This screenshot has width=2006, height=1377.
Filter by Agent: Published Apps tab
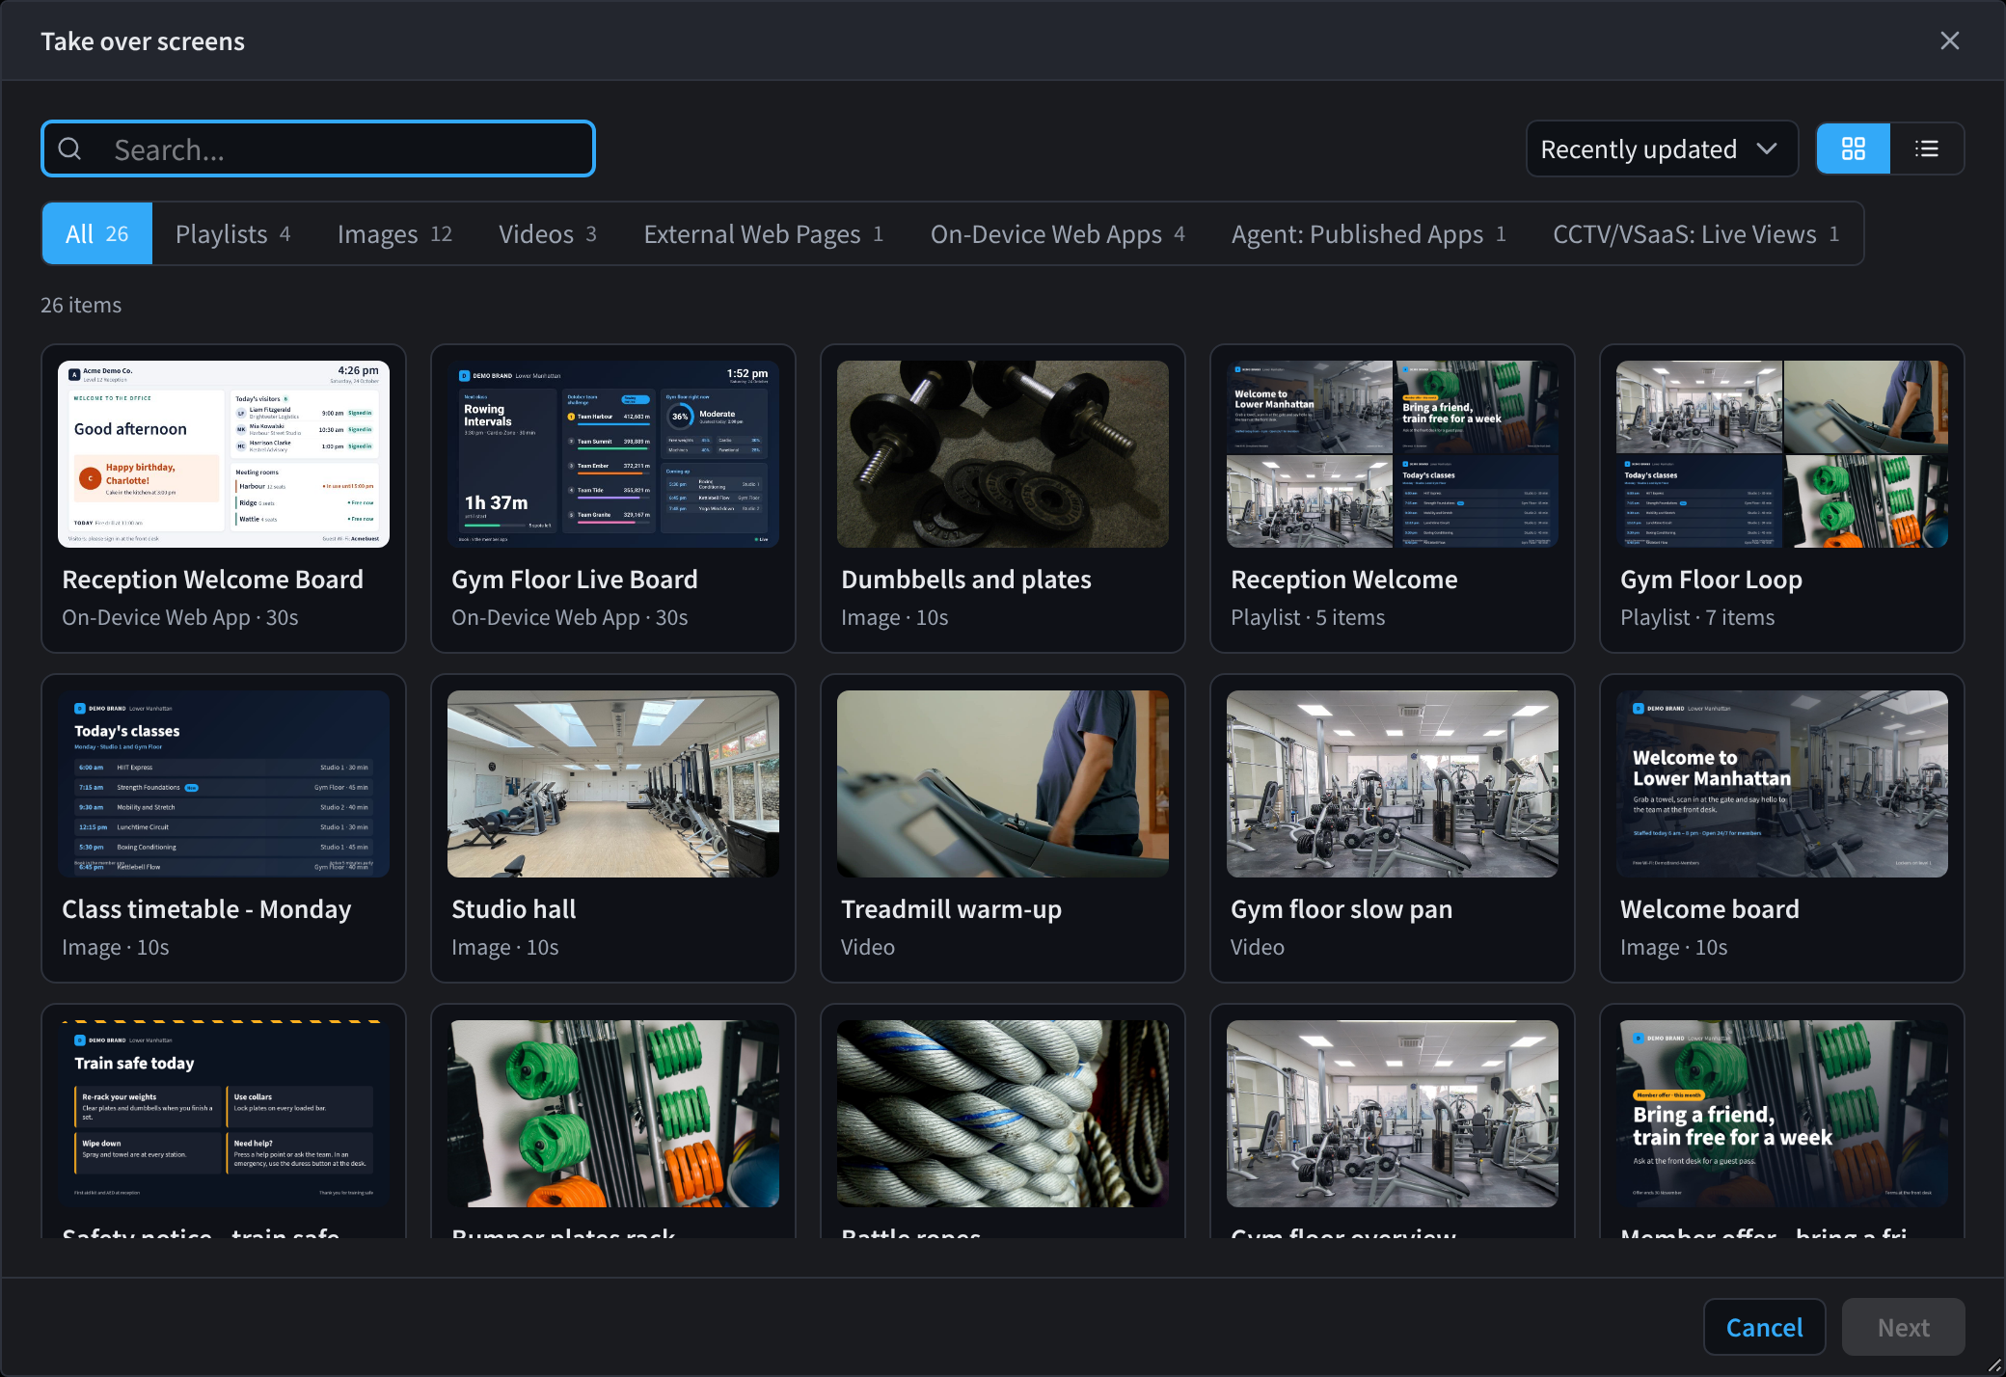click(x=1369, y=233)
